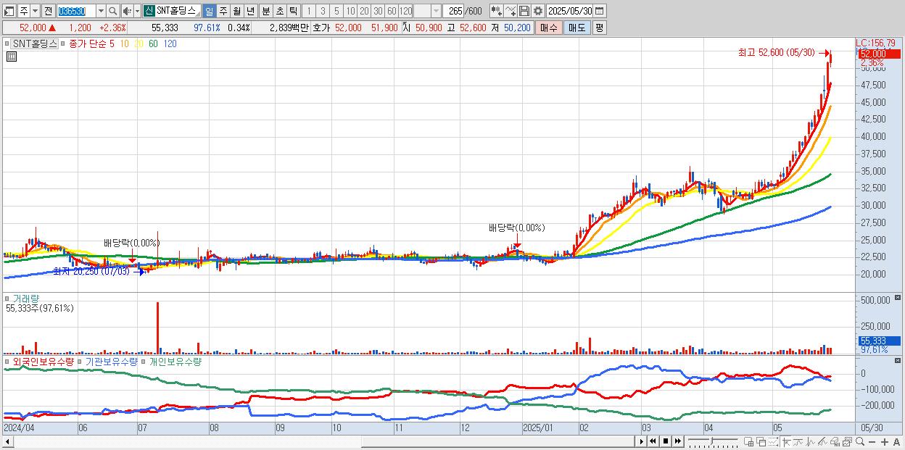Select the 5 interval button
Viewport: 905px width, 450px height.
tap(336, 11)
